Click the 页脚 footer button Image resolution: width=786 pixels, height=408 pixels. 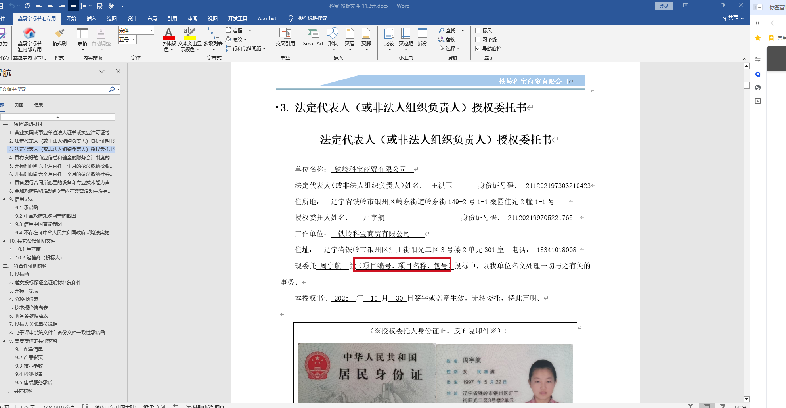click(x=366, y=39)
